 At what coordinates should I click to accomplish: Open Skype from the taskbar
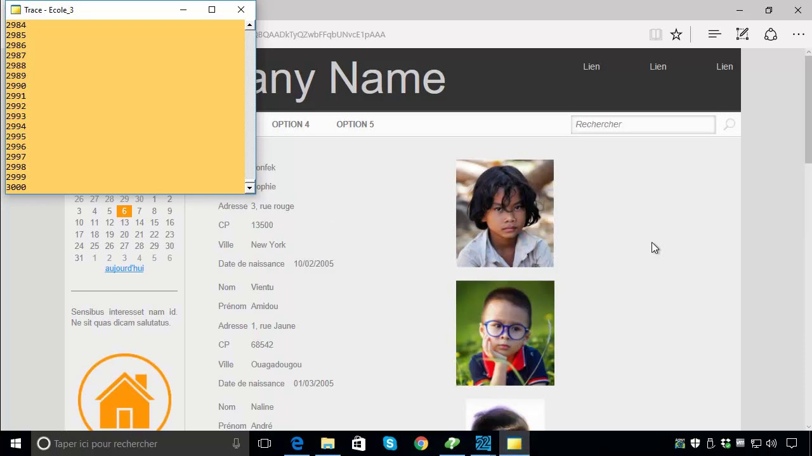390,443
